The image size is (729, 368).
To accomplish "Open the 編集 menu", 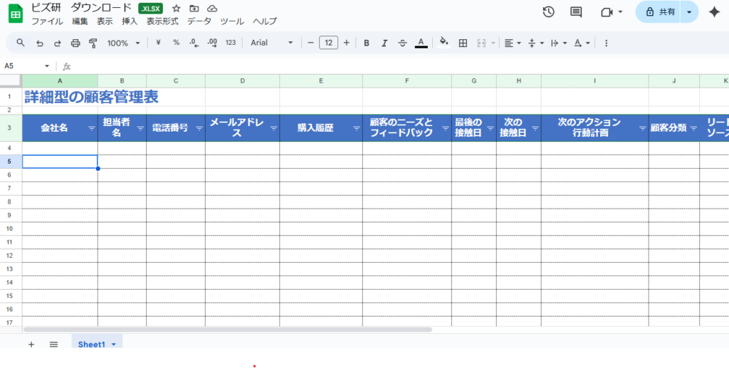I will click(x=80, y=21).
